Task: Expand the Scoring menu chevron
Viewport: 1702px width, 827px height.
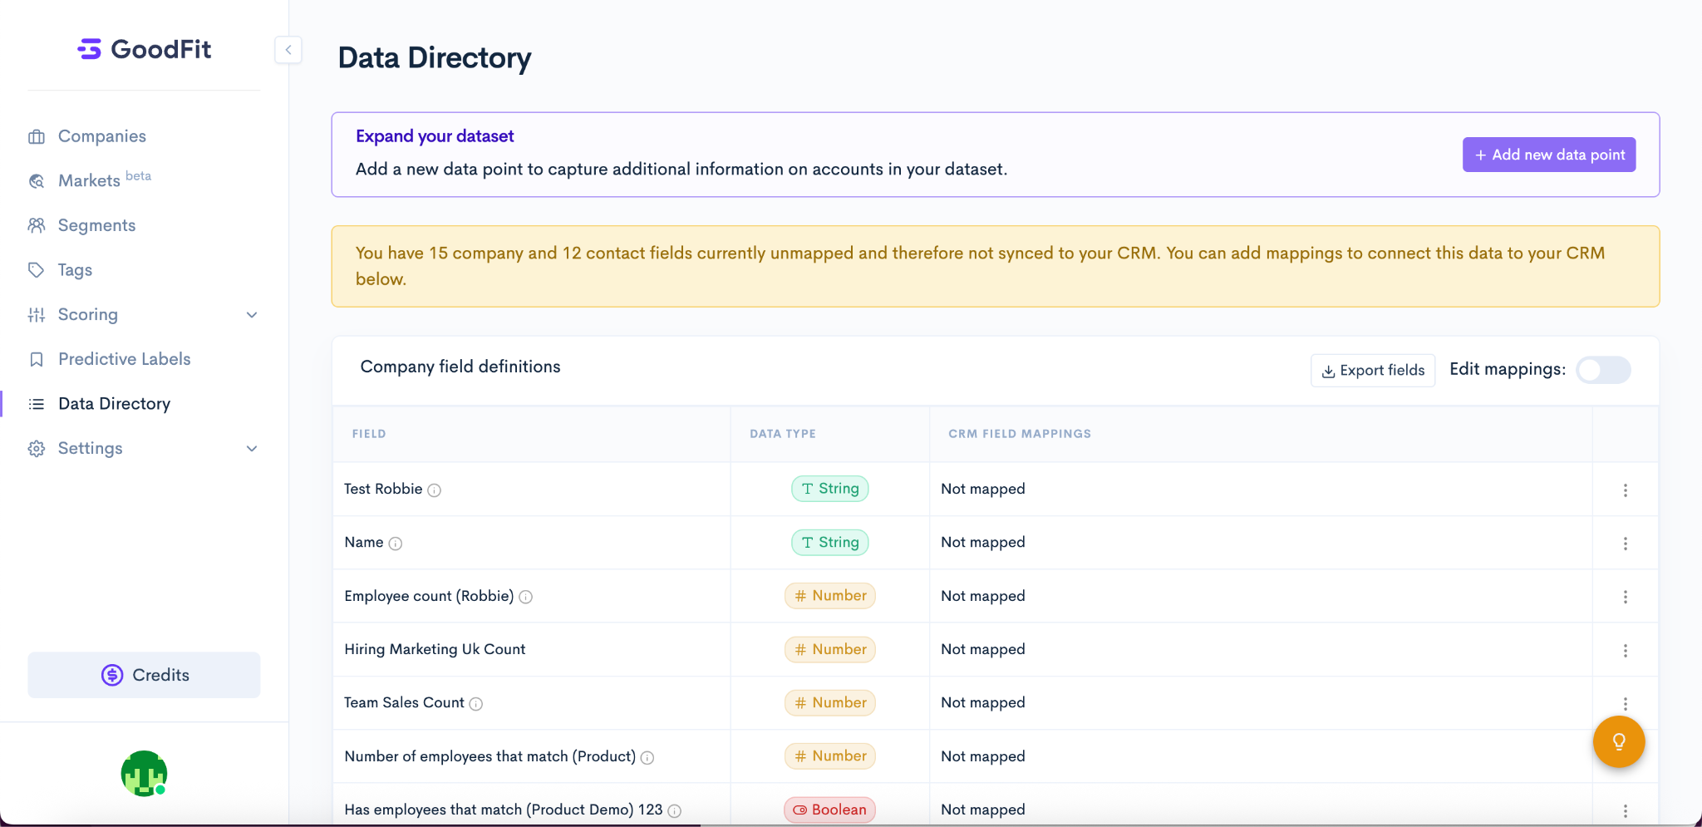Action: tap(252, 315)
